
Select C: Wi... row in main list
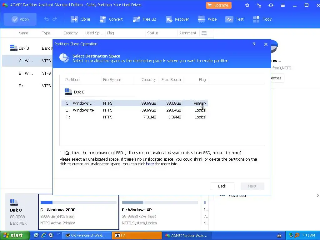(x=27, y=61)
